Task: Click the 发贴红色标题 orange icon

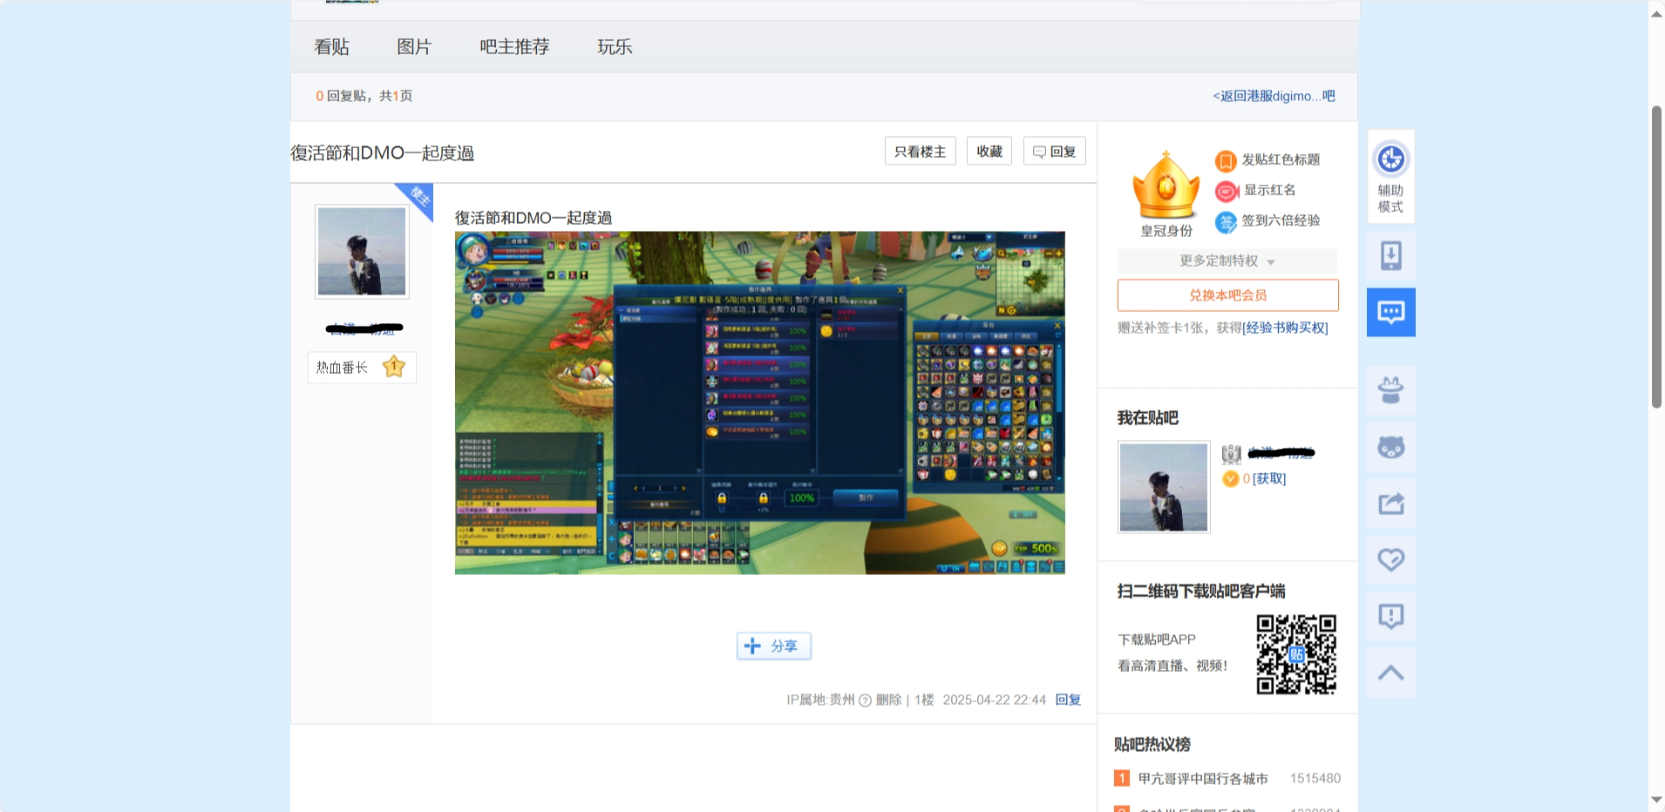Action: coord(1226,160)
